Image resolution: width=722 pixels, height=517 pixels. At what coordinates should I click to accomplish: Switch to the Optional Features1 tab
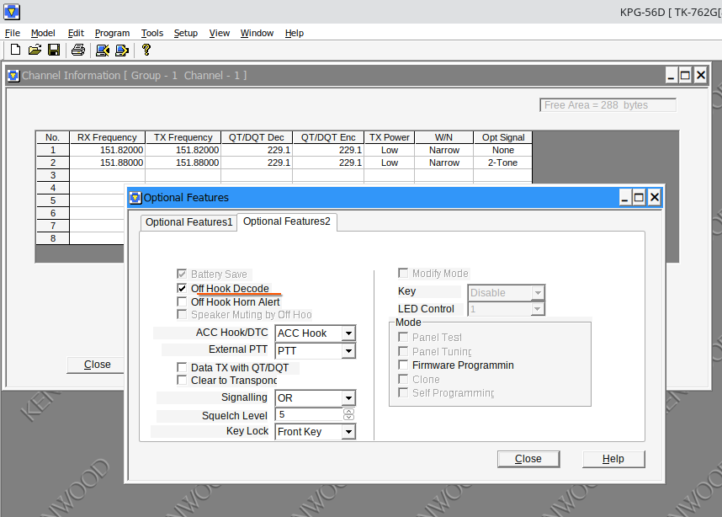188,222
